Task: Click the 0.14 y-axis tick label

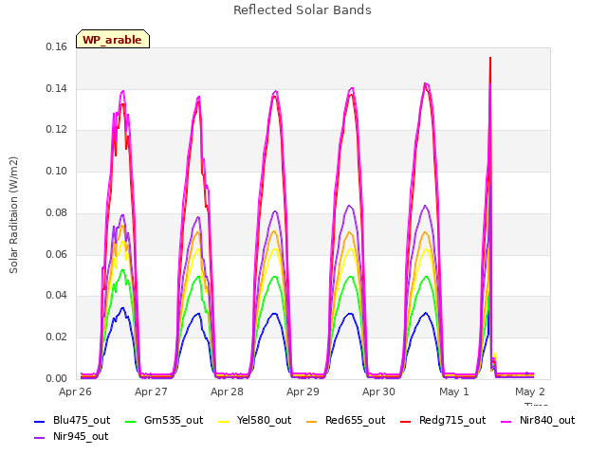Action: pyautogui.click(x=57, y=88)
